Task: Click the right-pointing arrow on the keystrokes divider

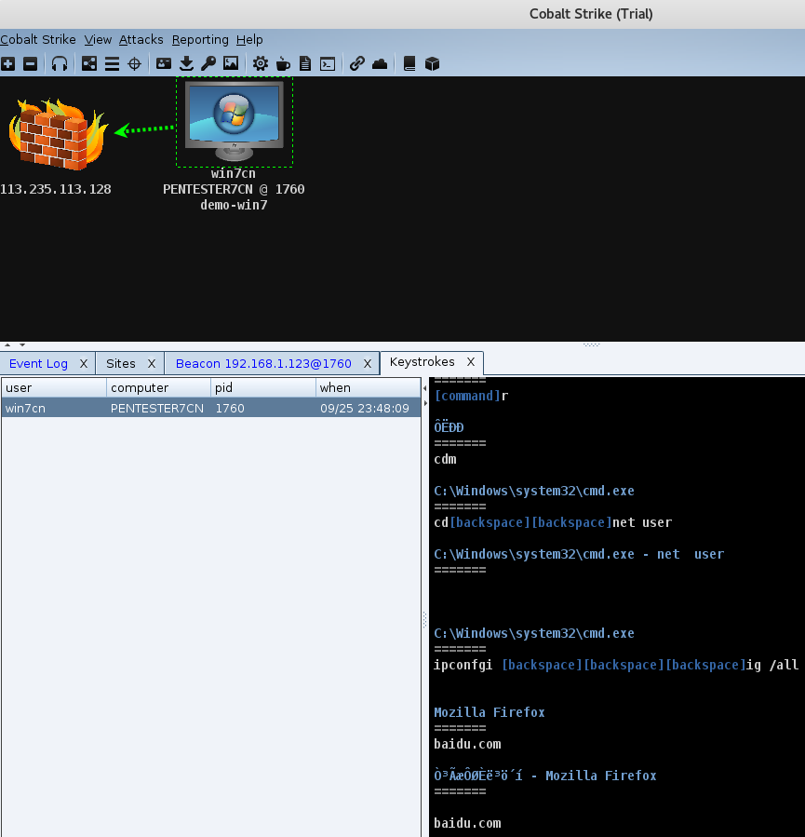Action: (x=425, y=403)
